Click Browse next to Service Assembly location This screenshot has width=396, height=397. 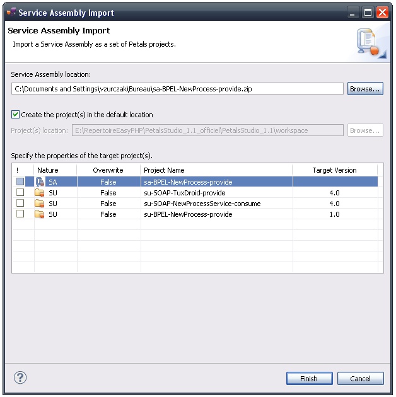point(365,89)
